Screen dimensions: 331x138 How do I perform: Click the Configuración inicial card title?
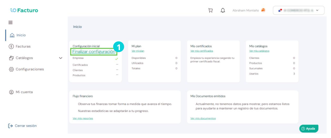(x=86, y=46)
